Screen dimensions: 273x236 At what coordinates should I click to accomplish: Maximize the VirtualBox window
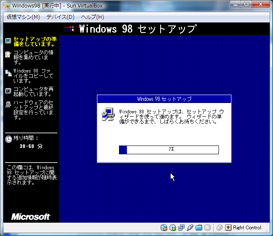tap(246, 4)
